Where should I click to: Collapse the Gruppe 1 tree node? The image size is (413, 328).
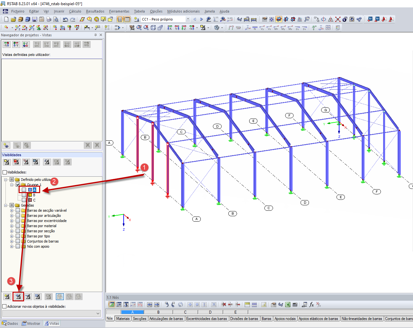tap(12, 185)
